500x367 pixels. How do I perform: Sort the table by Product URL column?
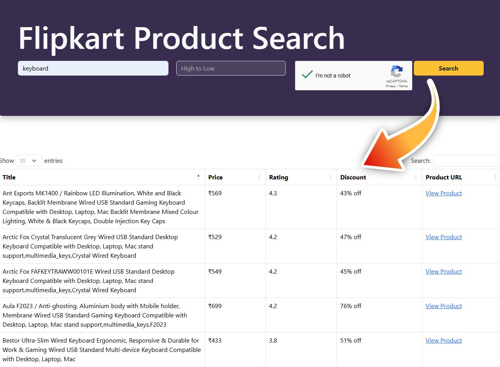[461, 177]
